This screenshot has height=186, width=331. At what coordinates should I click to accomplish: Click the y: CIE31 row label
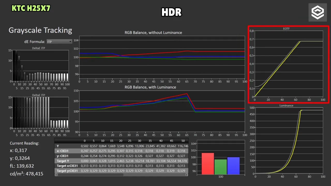click(63, 156)
